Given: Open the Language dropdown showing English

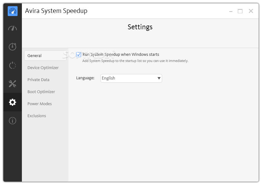Looking at the screenshot, I should 131,78.
